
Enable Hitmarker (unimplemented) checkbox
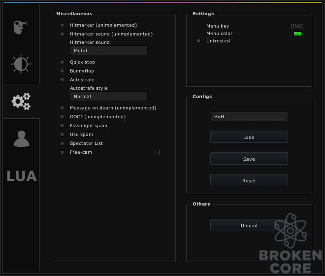pos(62,25)
